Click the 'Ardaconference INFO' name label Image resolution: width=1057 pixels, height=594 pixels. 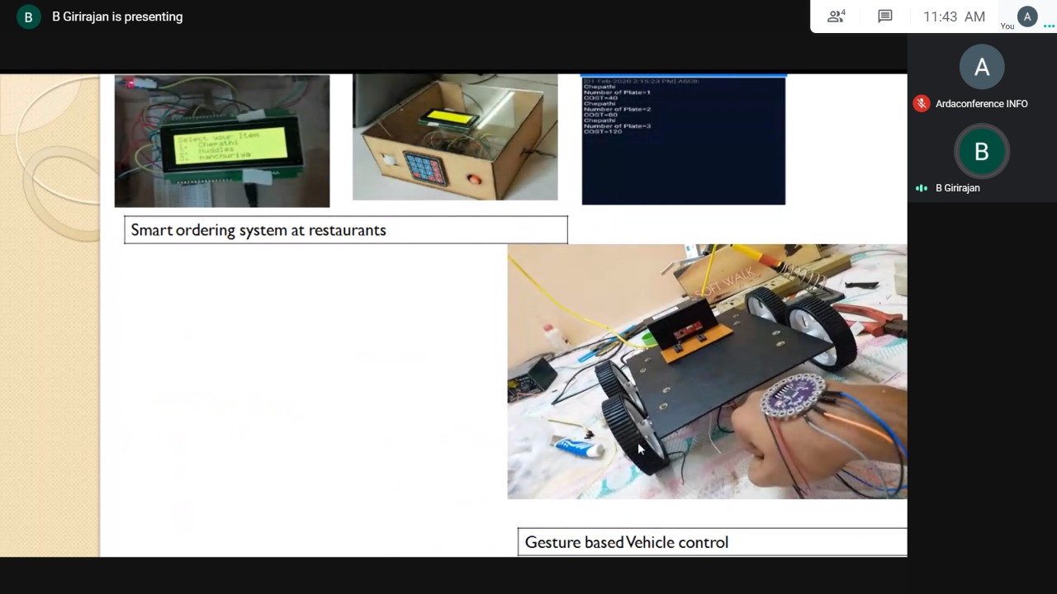click(982, 104)
